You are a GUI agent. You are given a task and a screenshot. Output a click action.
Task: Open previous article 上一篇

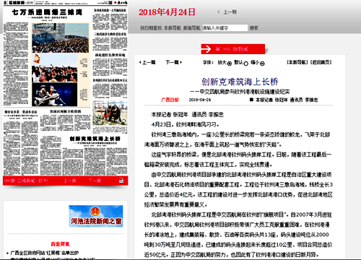pos(147,62)
